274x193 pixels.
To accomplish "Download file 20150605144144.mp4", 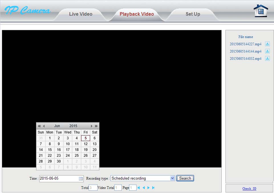I will pos(267,51).
